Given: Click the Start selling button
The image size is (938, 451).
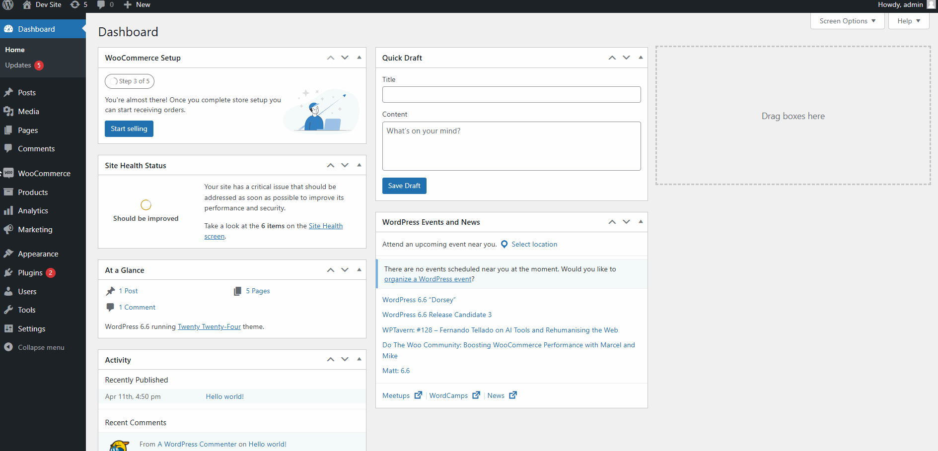Looking at the screenshot, I should (x=129, y=129).
